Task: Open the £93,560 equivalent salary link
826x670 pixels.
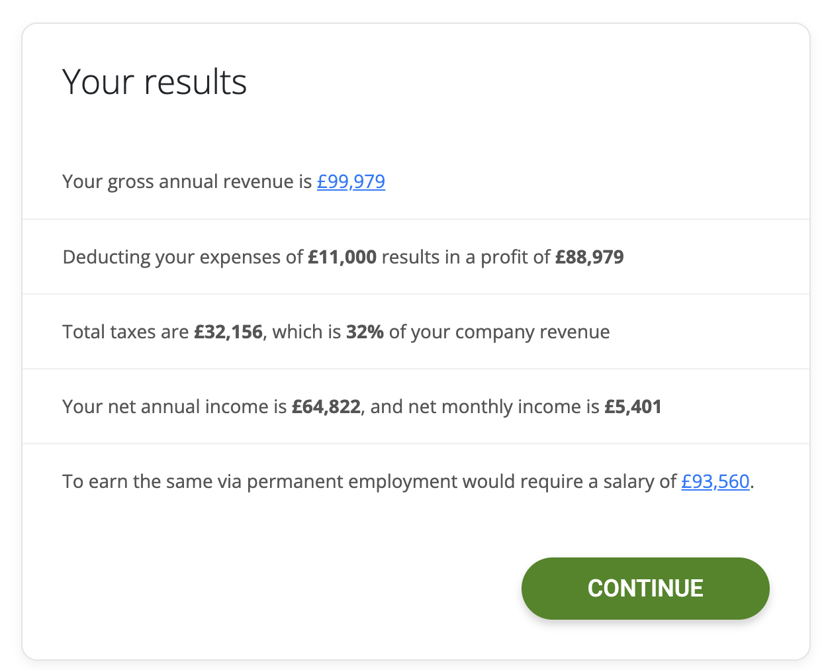Action: (x=715, y=481)
